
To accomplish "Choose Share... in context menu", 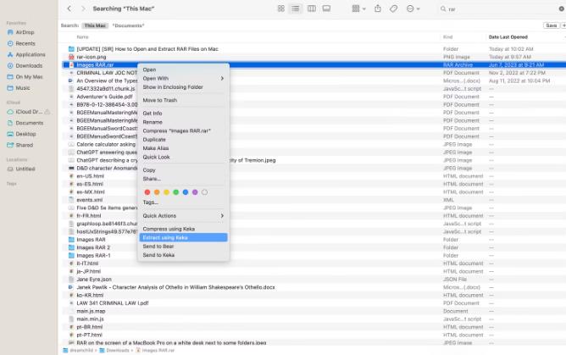I will point(183,179).
